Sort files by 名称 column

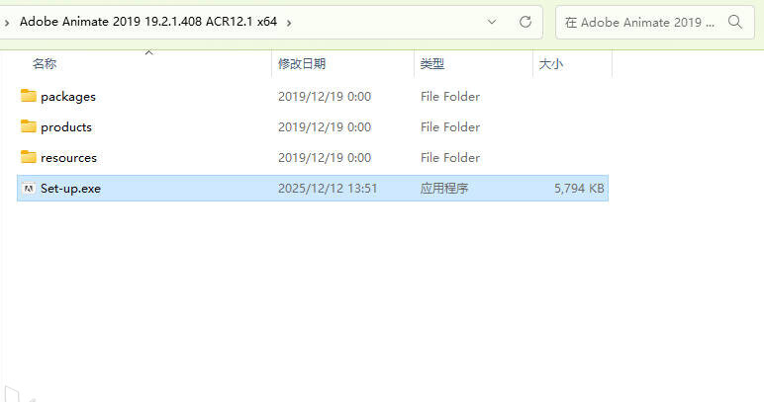coord(45,63)
